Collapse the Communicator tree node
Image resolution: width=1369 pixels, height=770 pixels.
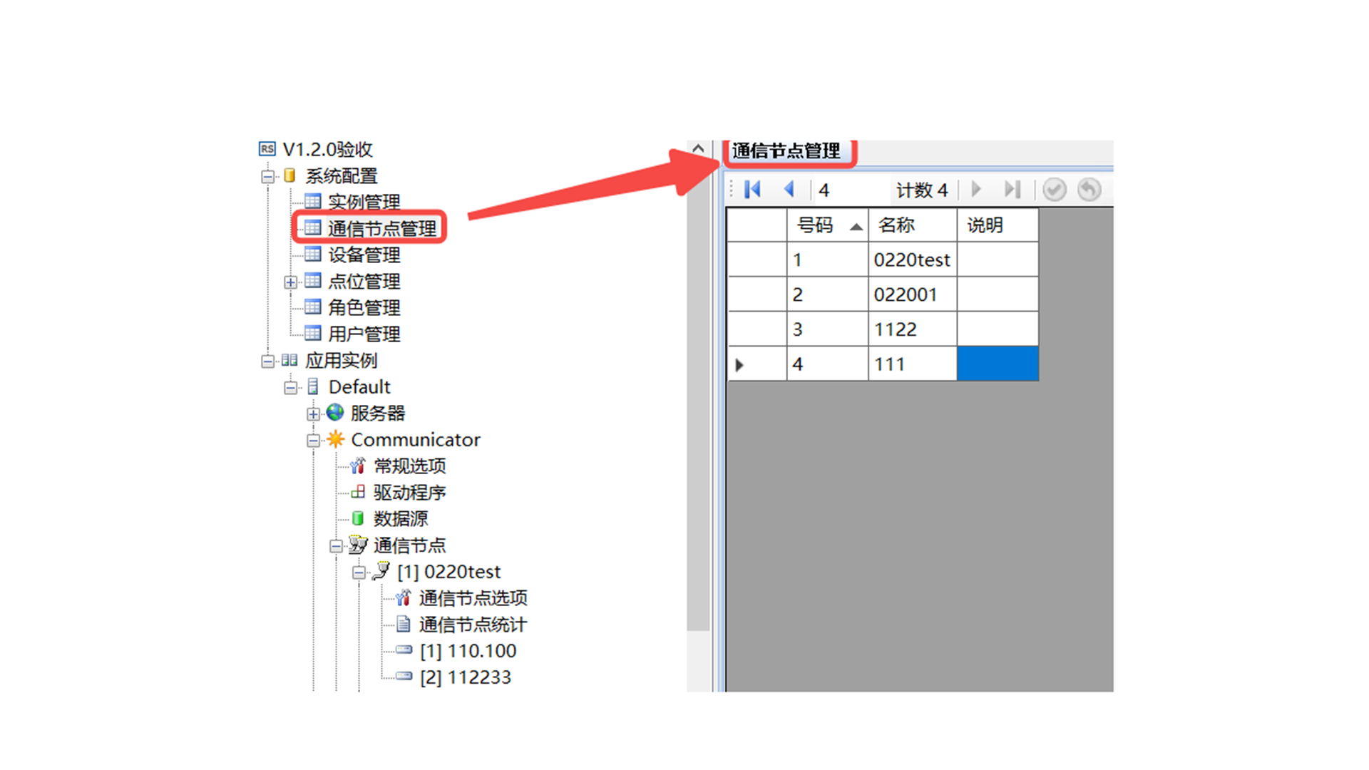pyautogui.click(x=313, y=440)
